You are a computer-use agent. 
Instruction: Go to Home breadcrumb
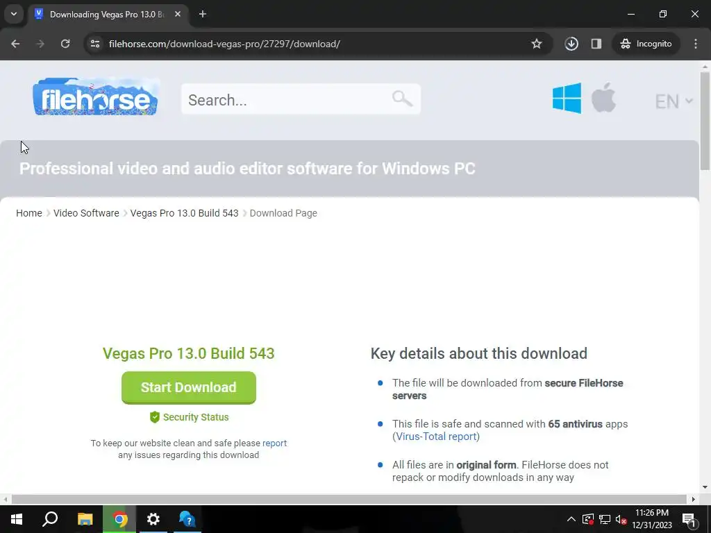coord(29,213)
